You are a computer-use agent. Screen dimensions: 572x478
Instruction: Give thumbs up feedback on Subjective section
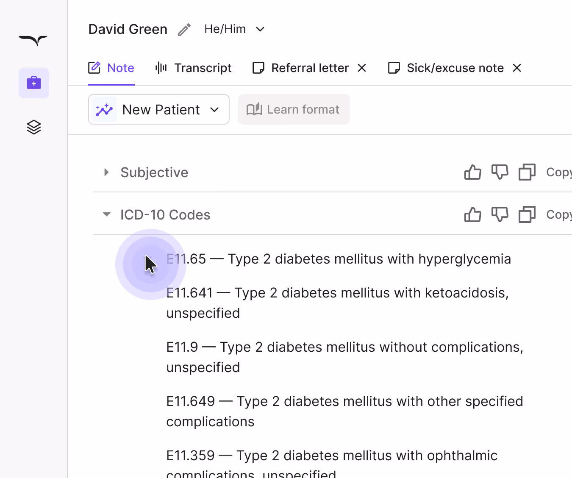(473, 172)
